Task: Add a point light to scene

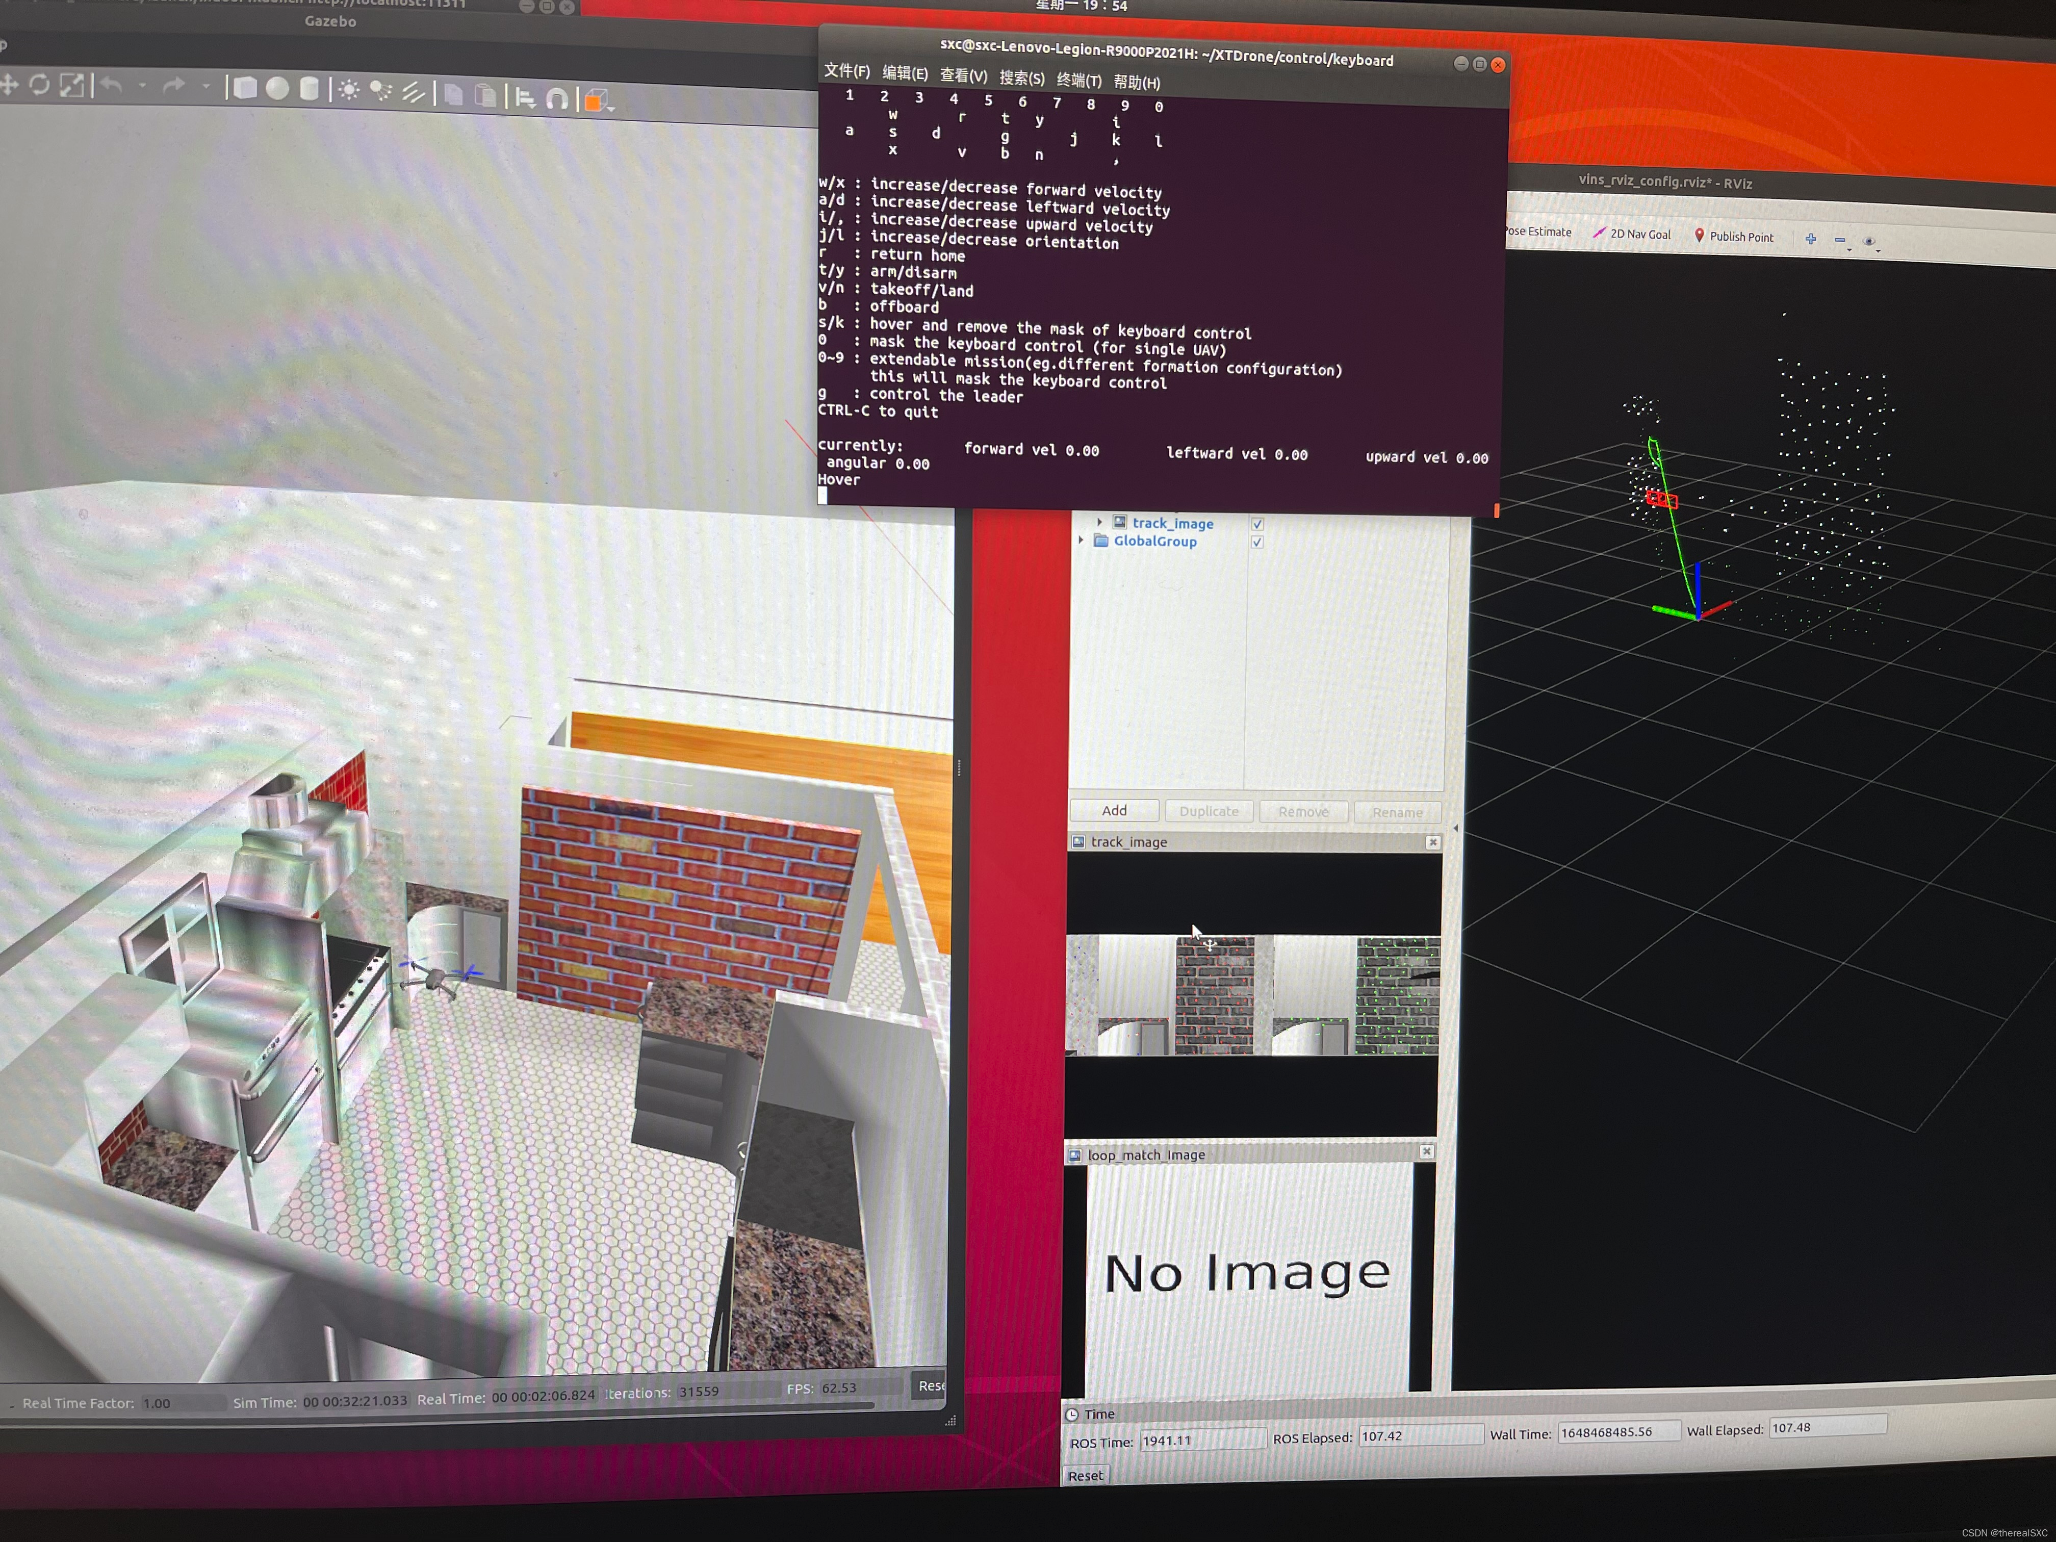Action: (349, 90)
